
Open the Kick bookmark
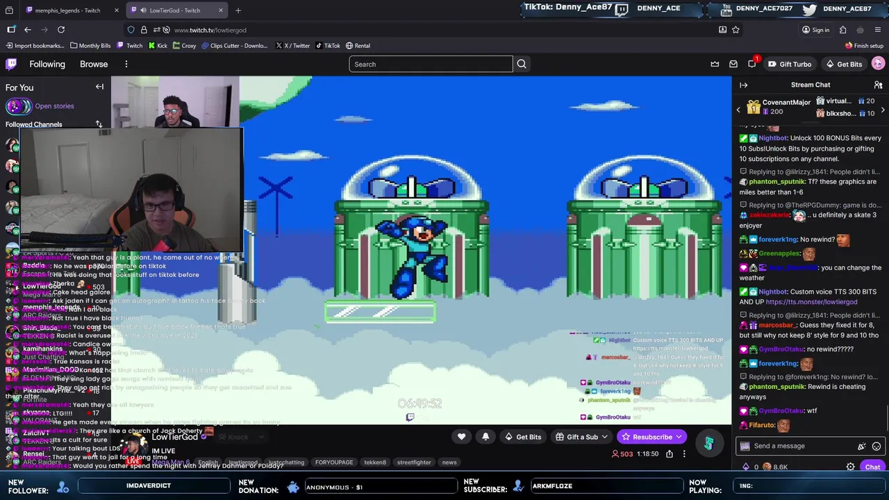coord(157,46)
